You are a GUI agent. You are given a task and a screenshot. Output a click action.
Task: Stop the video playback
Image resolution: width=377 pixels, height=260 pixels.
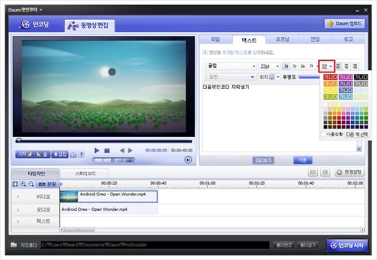tap(107, 150)
